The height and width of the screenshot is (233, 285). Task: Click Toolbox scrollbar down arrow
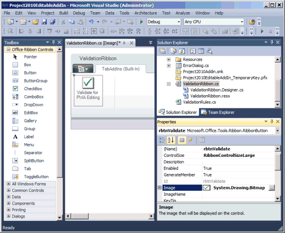point(60,217)
